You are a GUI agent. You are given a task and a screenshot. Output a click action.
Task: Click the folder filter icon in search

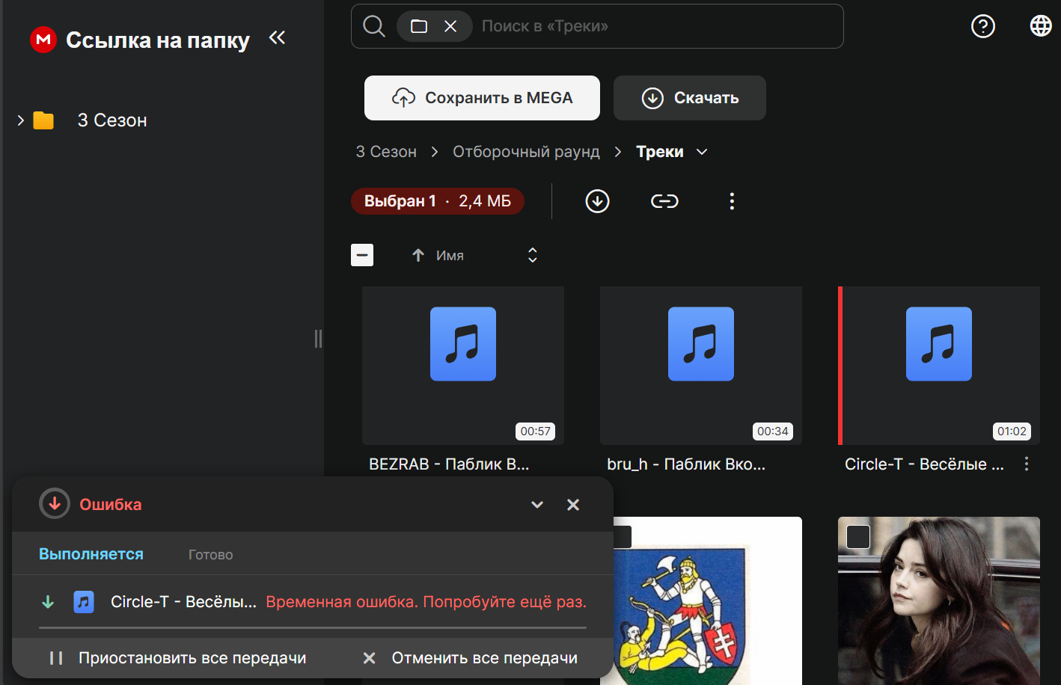[419, 26]
